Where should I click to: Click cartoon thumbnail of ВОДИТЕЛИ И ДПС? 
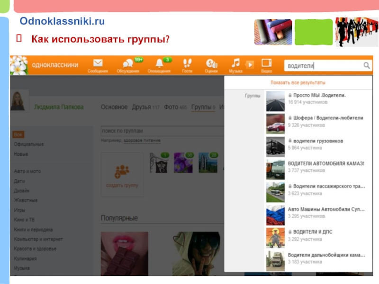pyautogui.click(x=275, y=238)
